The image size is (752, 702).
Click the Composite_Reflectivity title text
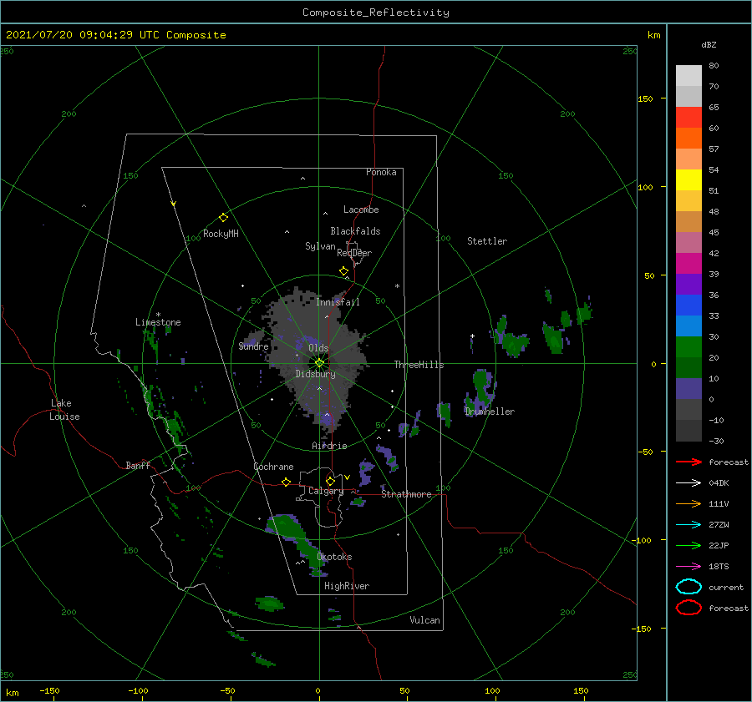(x=376, y=13)
